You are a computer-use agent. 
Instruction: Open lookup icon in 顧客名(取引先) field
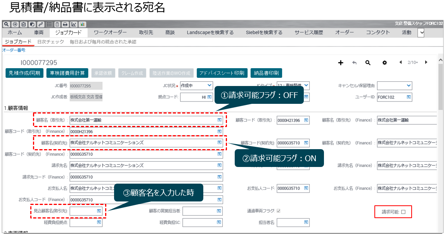pyautogui.click(x=220, y=120)
